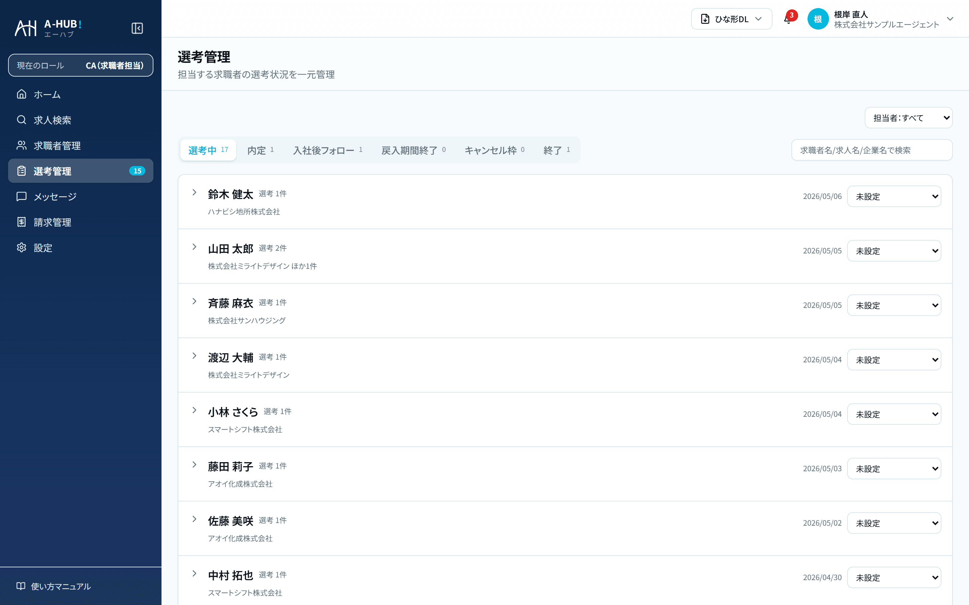969x605 pixels.
Task: Click ハナビシ地所株式会社 company text
Action: pyautogui.click(x=244, y=212)
